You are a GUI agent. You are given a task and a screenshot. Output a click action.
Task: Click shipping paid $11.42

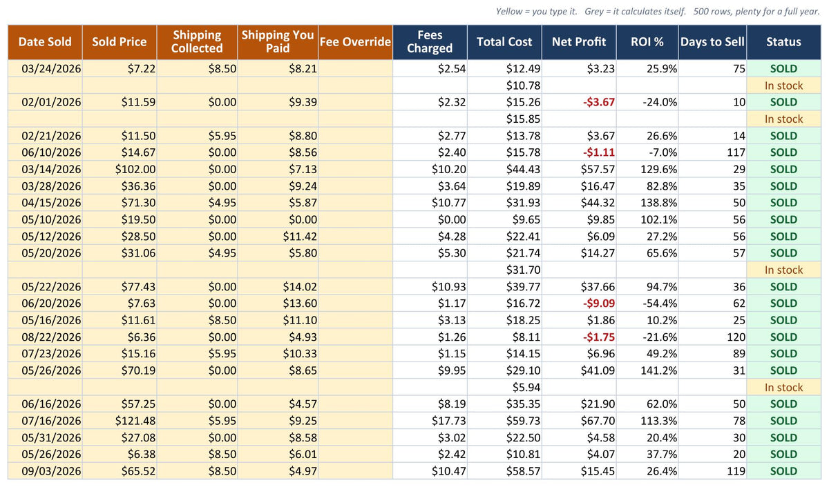click(x=278, y=236)
